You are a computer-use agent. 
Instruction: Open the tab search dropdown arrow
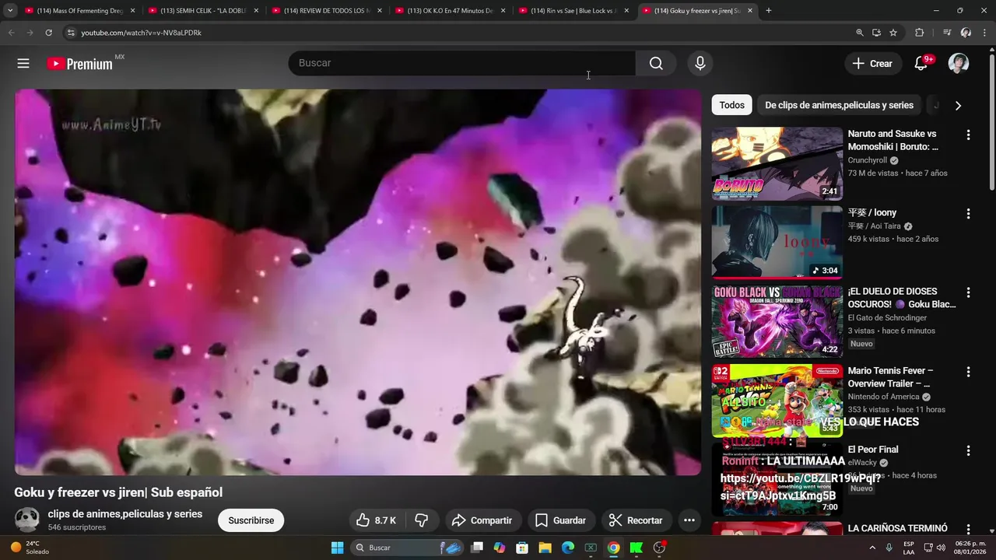9,11
